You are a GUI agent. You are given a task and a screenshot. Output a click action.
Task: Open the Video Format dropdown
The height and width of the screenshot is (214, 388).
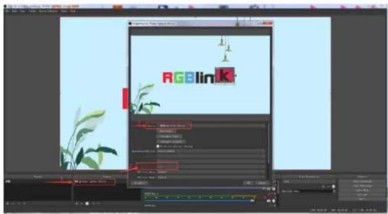(x=212, y=167)
